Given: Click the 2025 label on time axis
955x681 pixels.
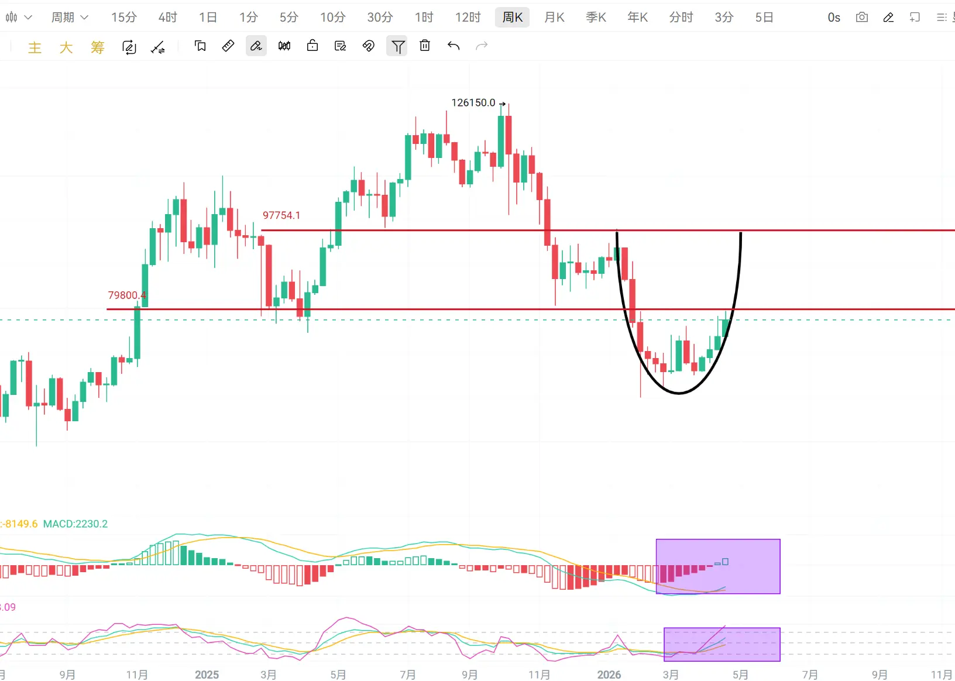Looking at the screenshot, I should pos(207,675).
